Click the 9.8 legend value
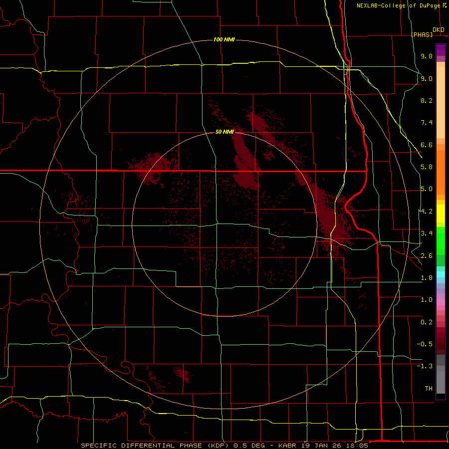Image resolution: width=449 pixels, height=449 pixels. (427, 56)
